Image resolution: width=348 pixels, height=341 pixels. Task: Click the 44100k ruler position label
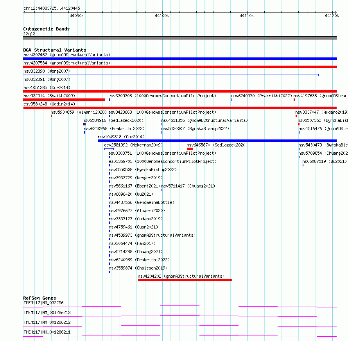(162, 16)
